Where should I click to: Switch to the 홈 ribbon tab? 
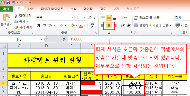[19, 9]
